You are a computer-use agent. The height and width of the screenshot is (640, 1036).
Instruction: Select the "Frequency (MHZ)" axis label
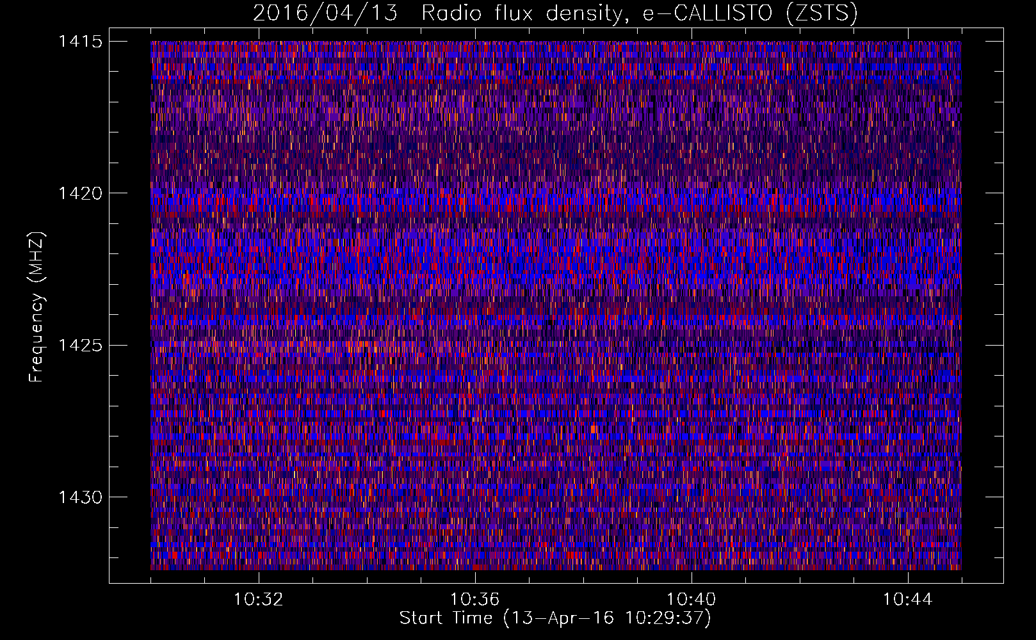coord(36,308)
